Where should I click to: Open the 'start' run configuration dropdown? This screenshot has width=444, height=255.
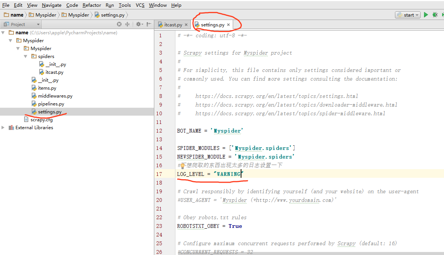407,15
